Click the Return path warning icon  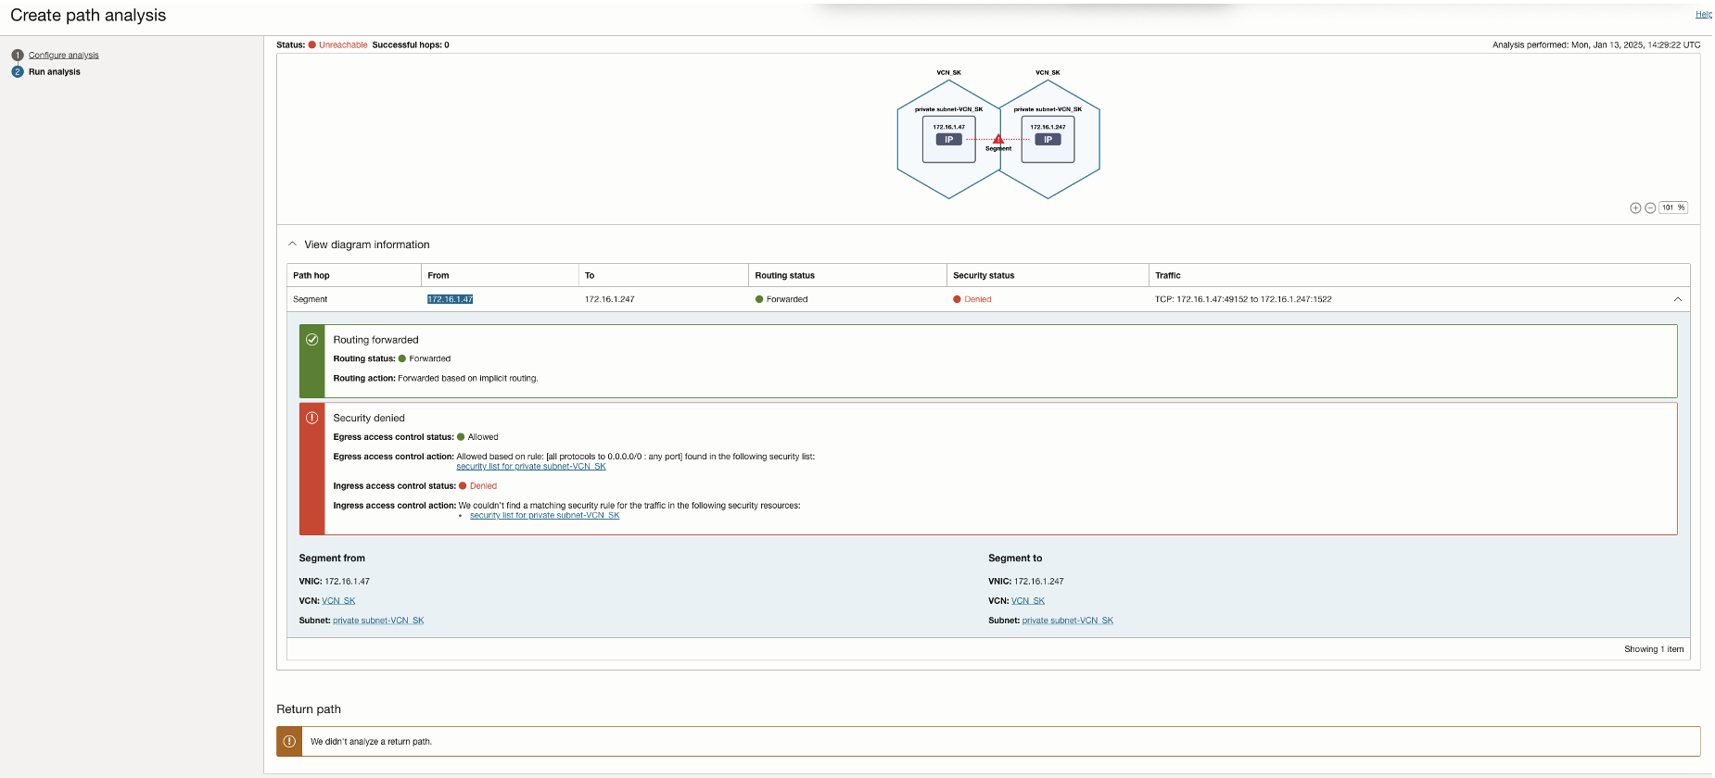pyautogui.click(x=289, y=742)
